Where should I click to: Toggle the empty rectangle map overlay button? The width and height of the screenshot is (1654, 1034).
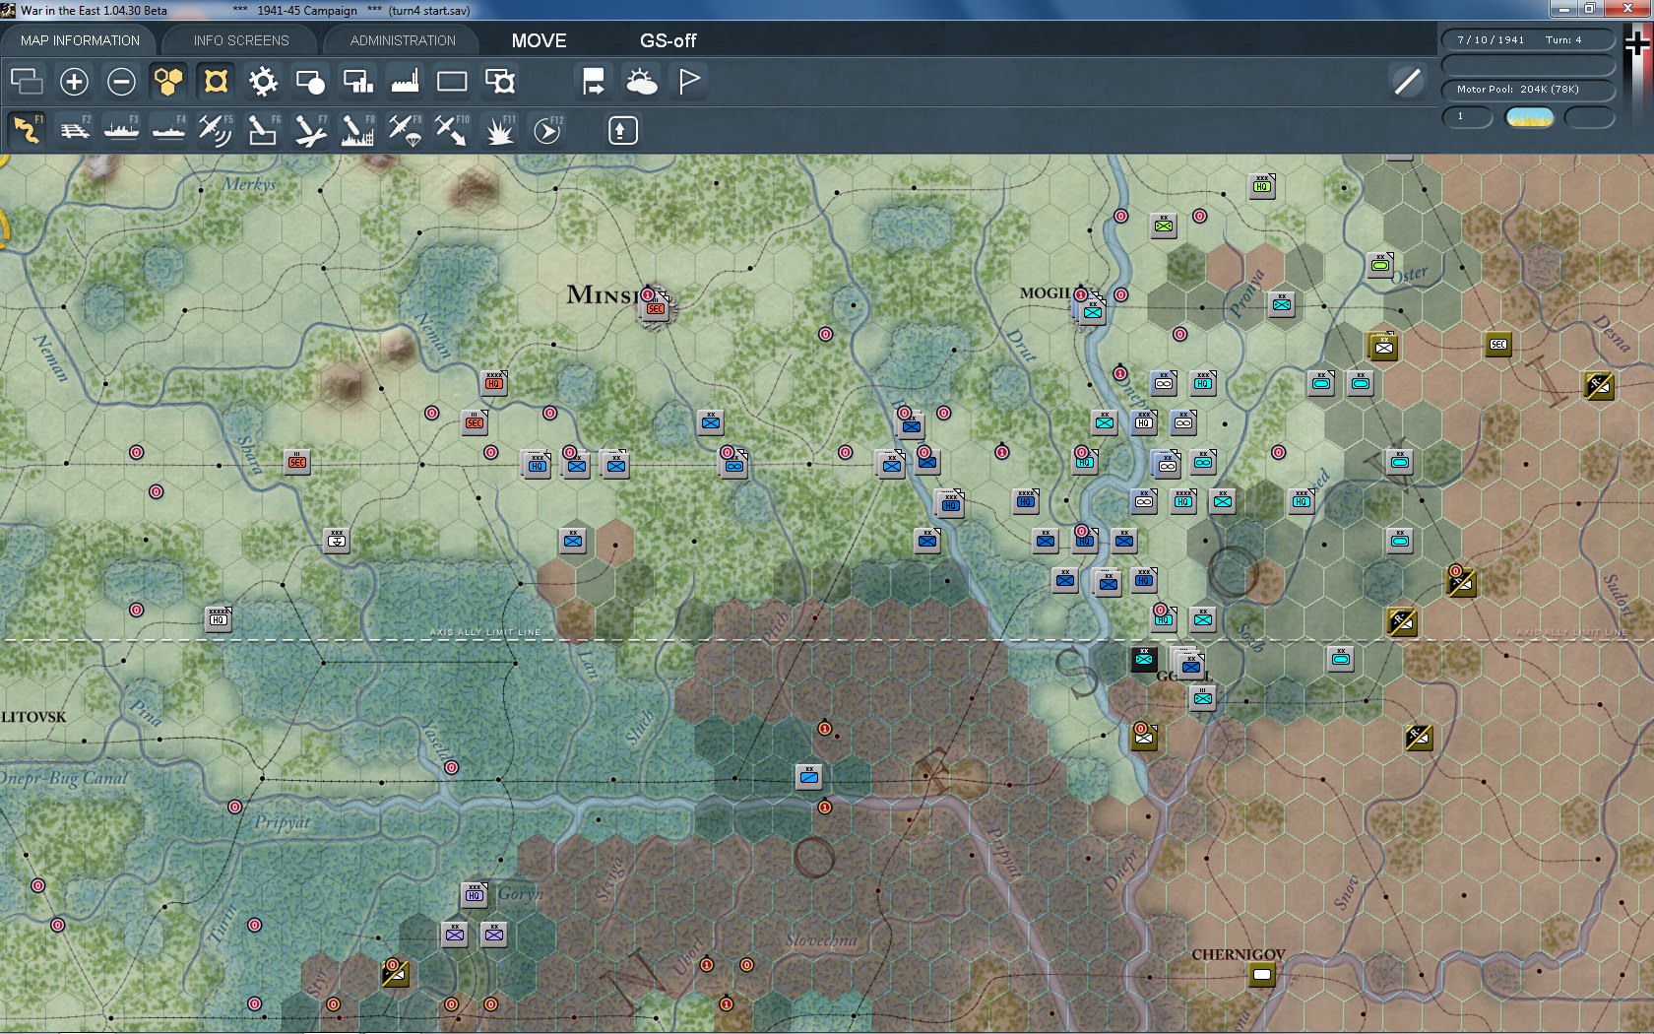[452, 81]
